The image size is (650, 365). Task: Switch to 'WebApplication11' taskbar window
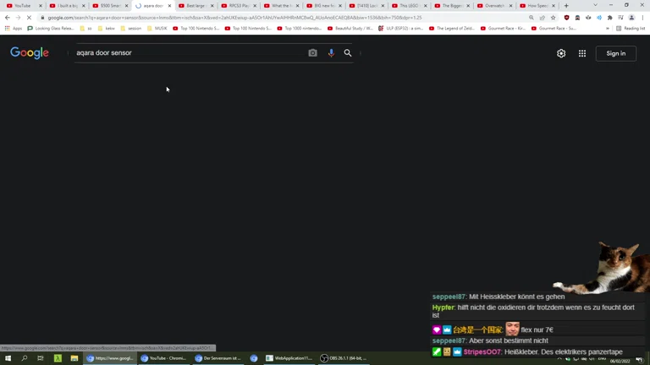point(289,358)
